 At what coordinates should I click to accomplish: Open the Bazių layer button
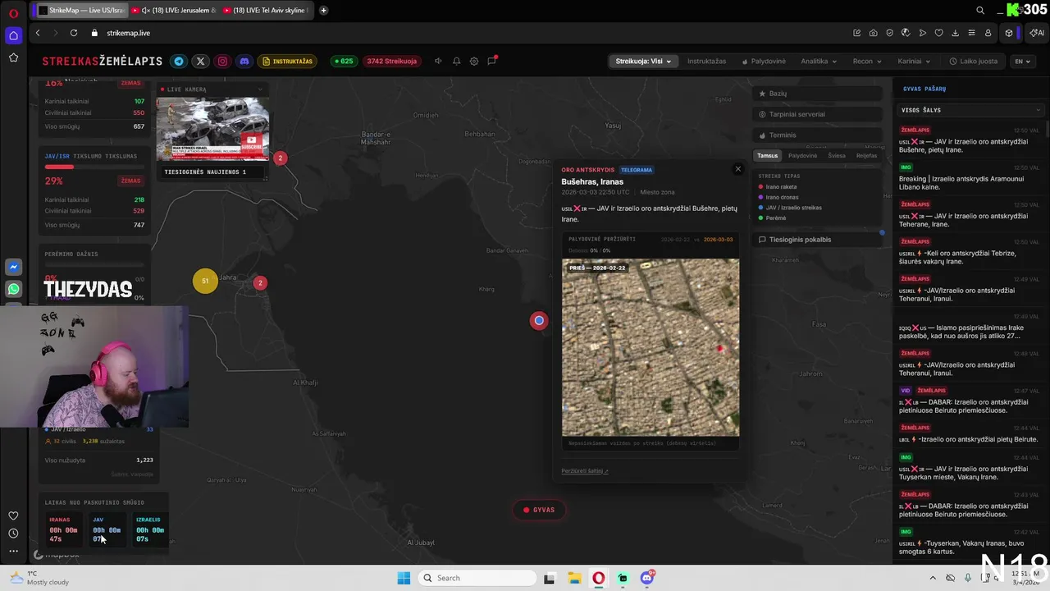(818, 94)
